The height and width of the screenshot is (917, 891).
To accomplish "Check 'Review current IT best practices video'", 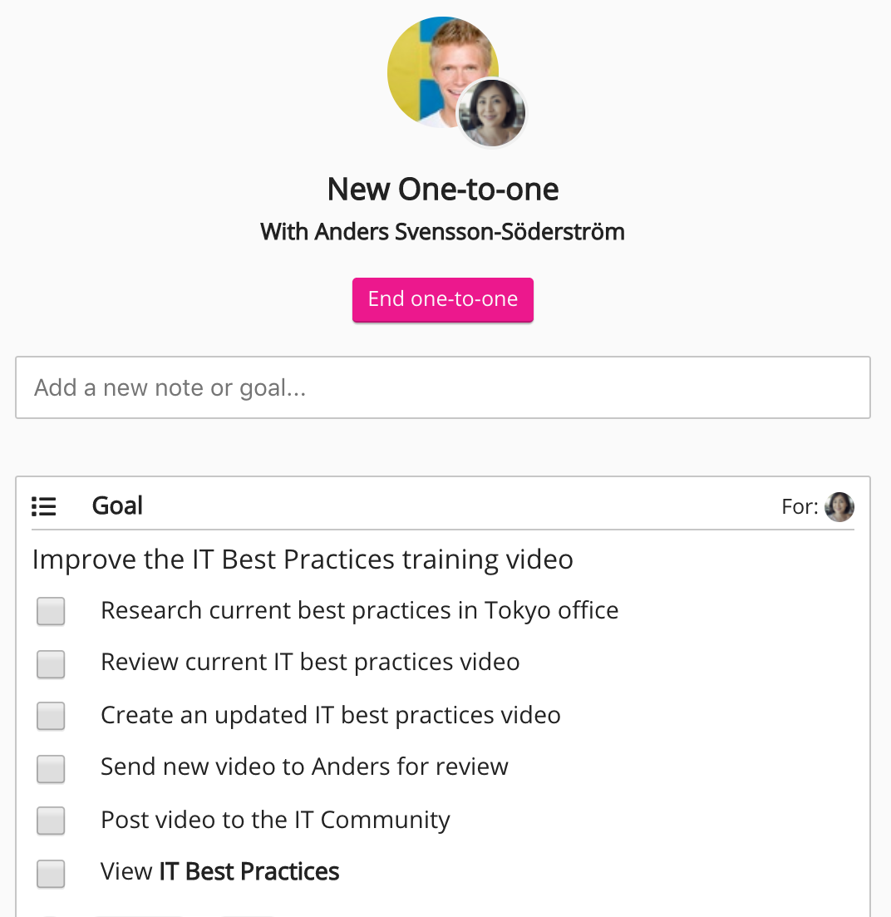I will pyautogui.click(x=51, y=663).
